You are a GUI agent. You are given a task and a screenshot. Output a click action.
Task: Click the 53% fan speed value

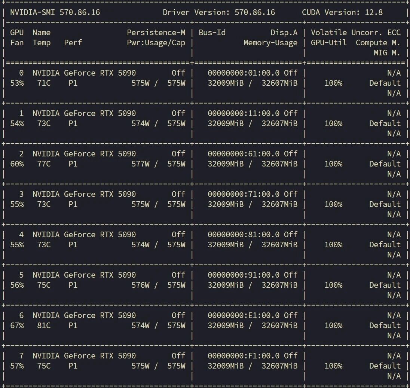[17, 83]
